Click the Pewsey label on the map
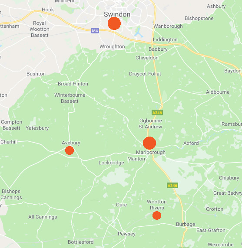The width and height of the screenshot is (242, 248). 126,234
